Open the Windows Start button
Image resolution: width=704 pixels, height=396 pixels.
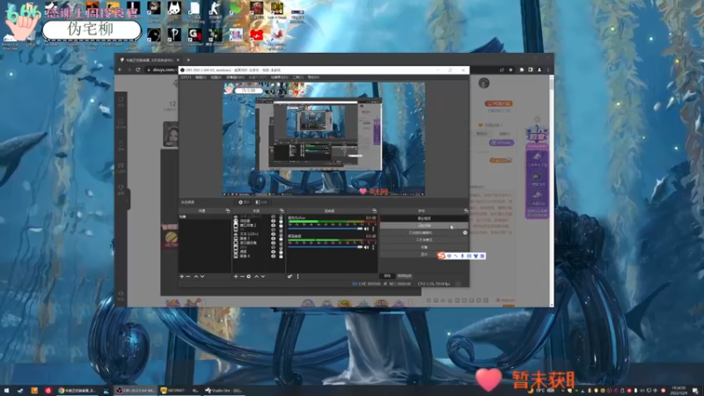(7, 391)
